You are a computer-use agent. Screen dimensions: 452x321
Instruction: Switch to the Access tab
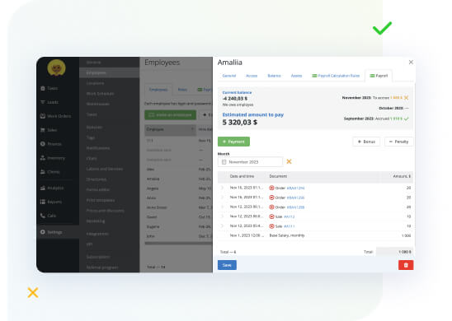252,76
